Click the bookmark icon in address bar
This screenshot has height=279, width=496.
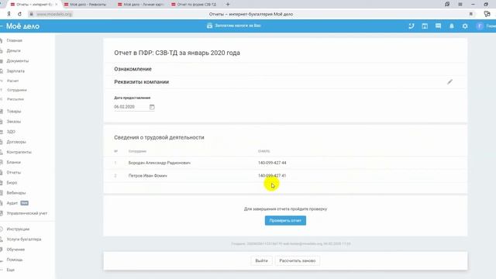click(470, 14)
